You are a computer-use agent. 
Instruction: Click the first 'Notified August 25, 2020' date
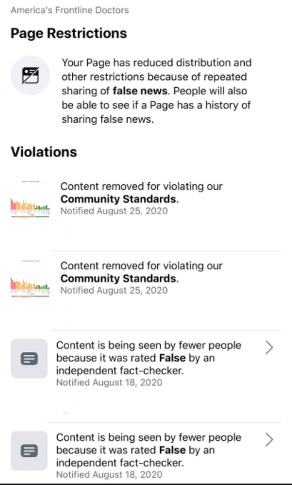tap(114, 211)
